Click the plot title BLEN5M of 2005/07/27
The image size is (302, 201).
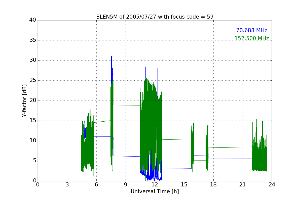(x=155, y=17)
